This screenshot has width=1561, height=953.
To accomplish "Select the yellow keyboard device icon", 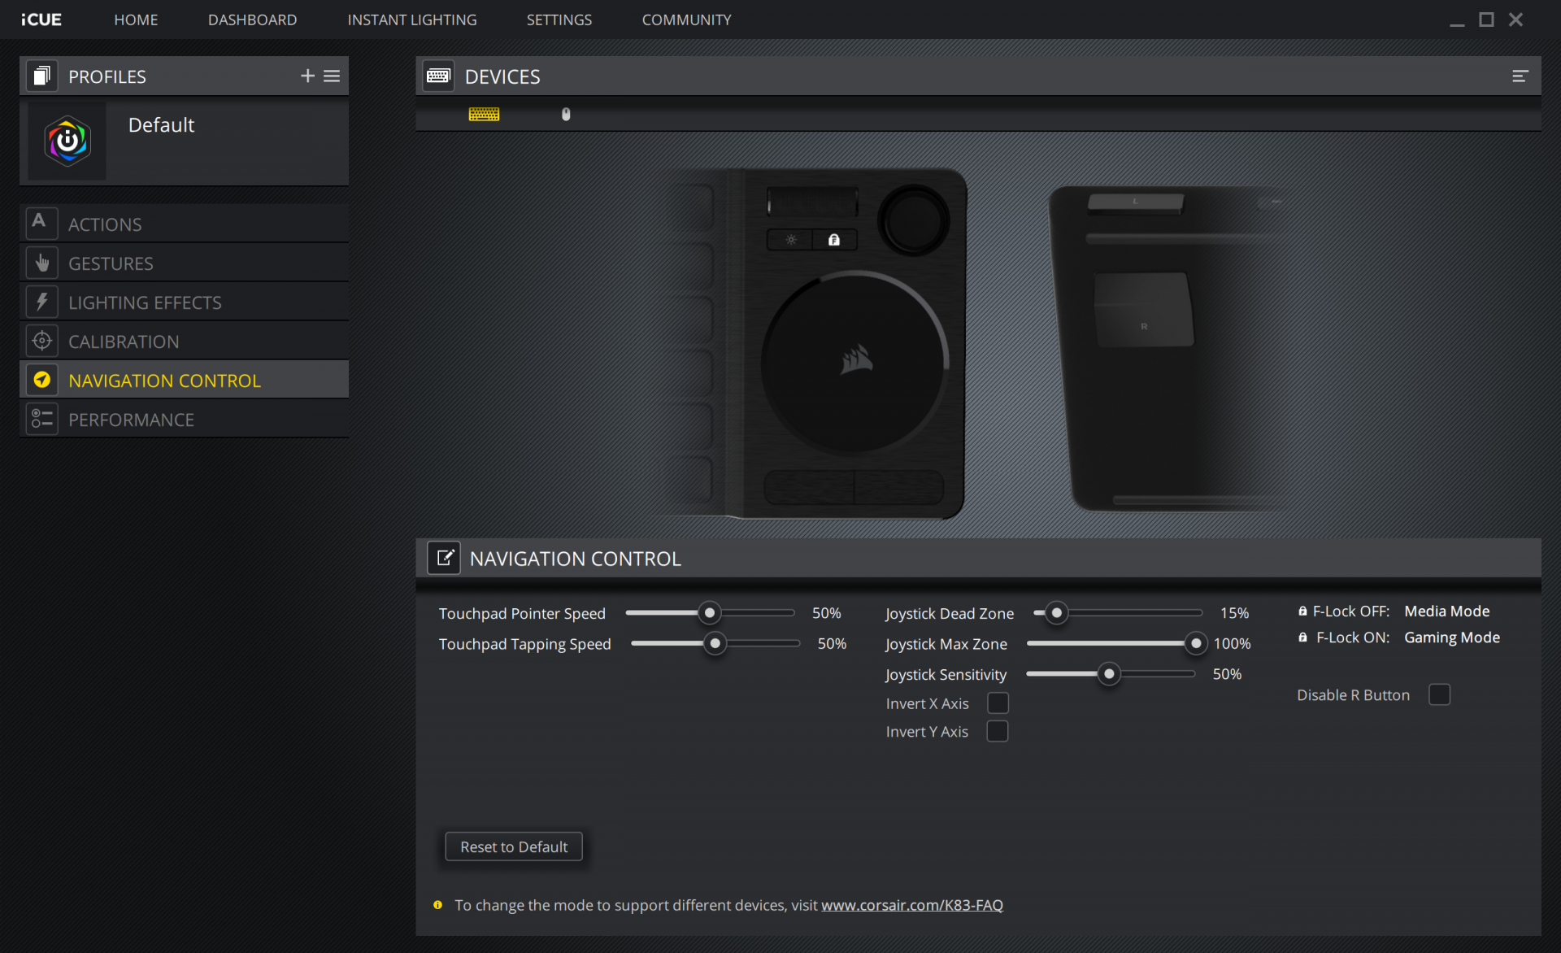I will tap(484, 115).
